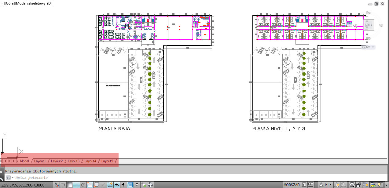Click the lock user interface padlock icon
Viewport: 389px width, 188px height.
[358, 184]
